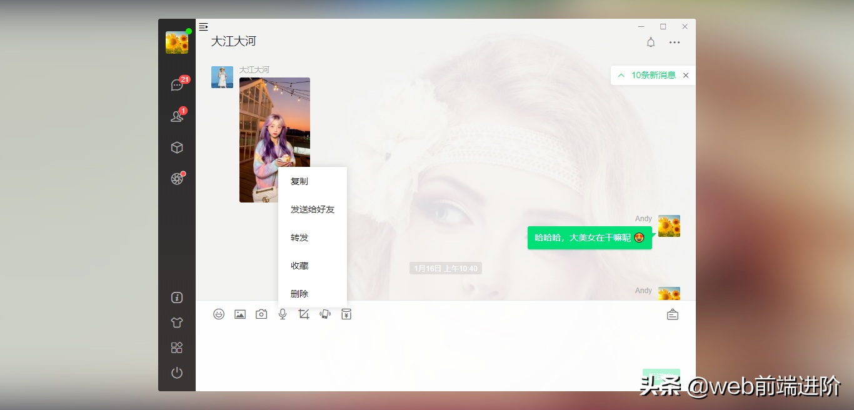Open the Moments aperture icon in sidebar
The width and height of the screenshot is (854, 410).
tap(177, 178)
